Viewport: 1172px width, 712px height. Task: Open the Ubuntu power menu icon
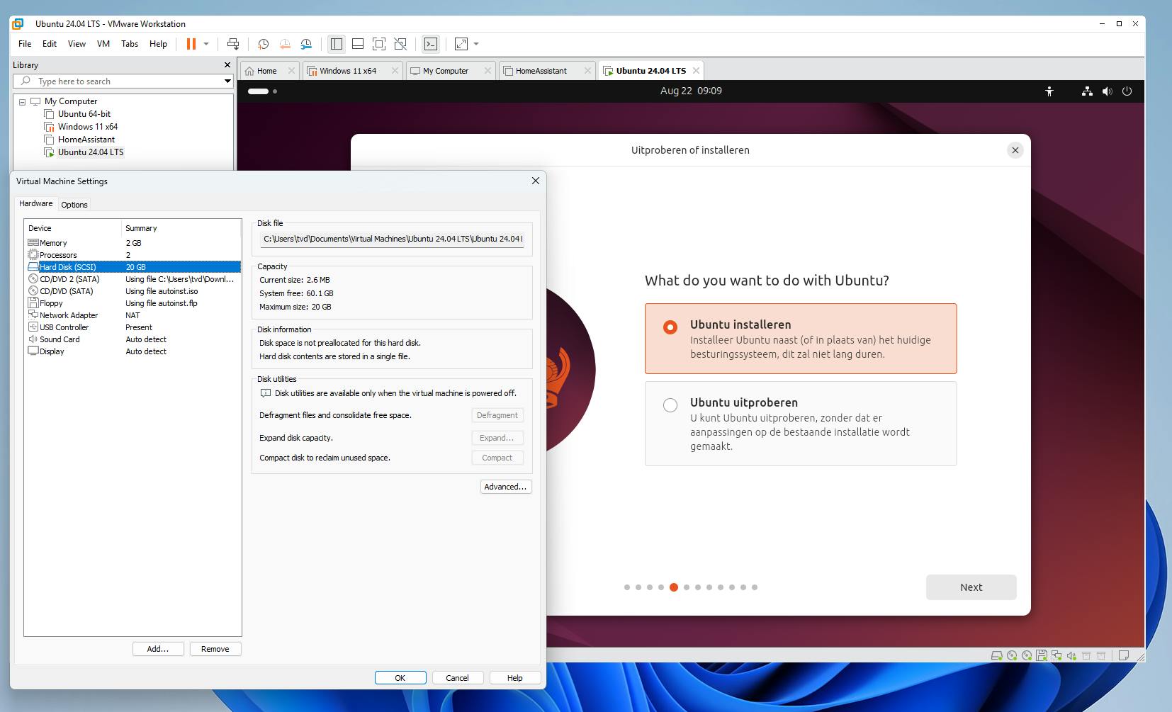point(1127,91)
